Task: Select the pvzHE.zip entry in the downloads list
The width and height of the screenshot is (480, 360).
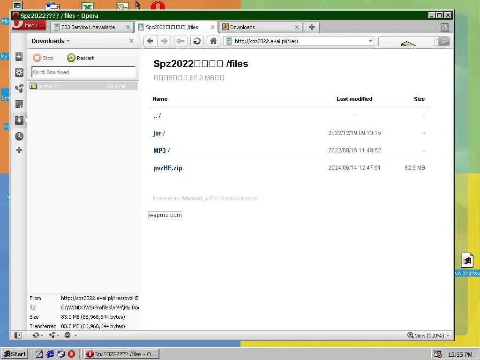Action: coord(83,86)
